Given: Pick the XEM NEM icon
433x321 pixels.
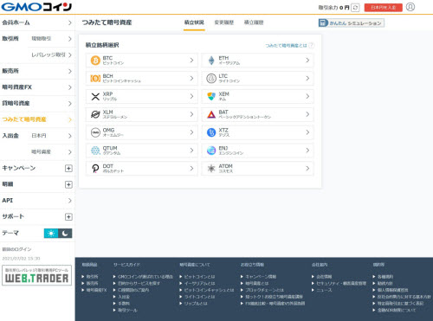Looking at the screenshot, I should point(211,96).
